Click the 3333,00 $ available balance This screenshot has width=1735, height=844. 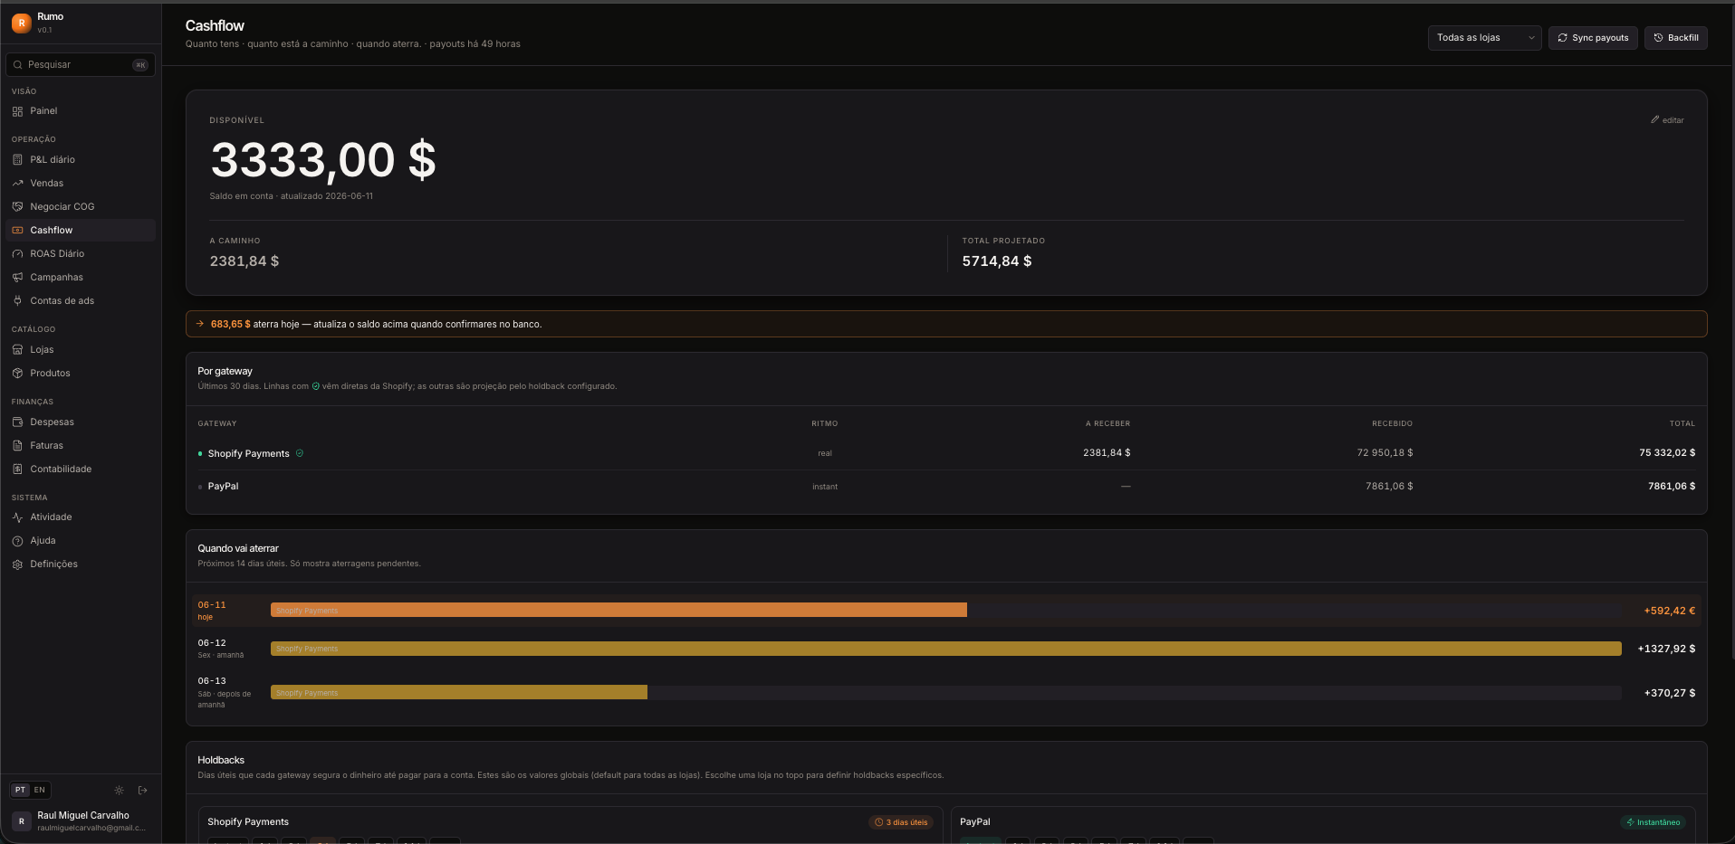point(323,161)
